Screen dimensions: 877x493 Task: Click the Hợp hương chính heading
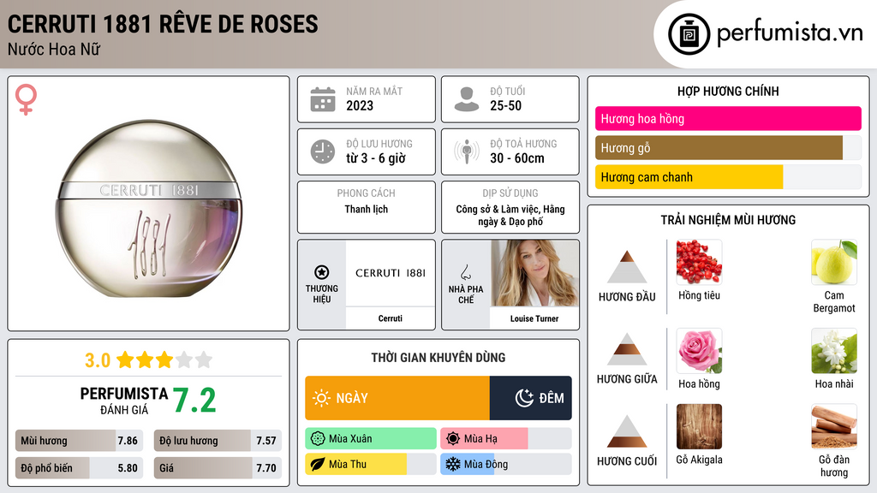point(728,91)
